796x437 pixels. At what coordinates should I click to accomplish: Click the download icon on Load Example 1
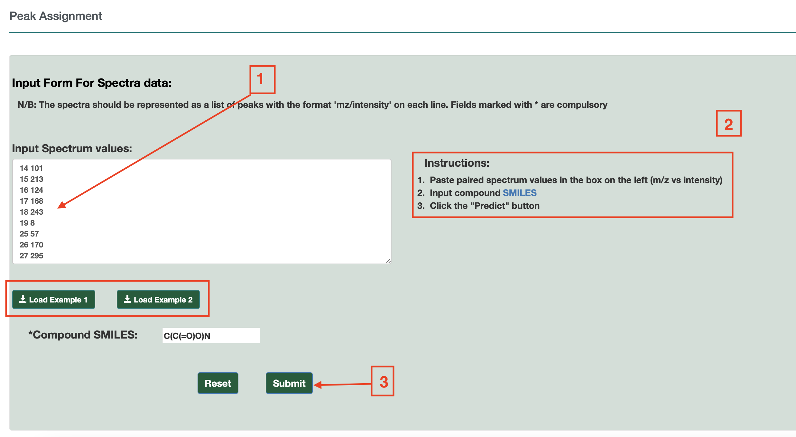(x=23, y=299)
